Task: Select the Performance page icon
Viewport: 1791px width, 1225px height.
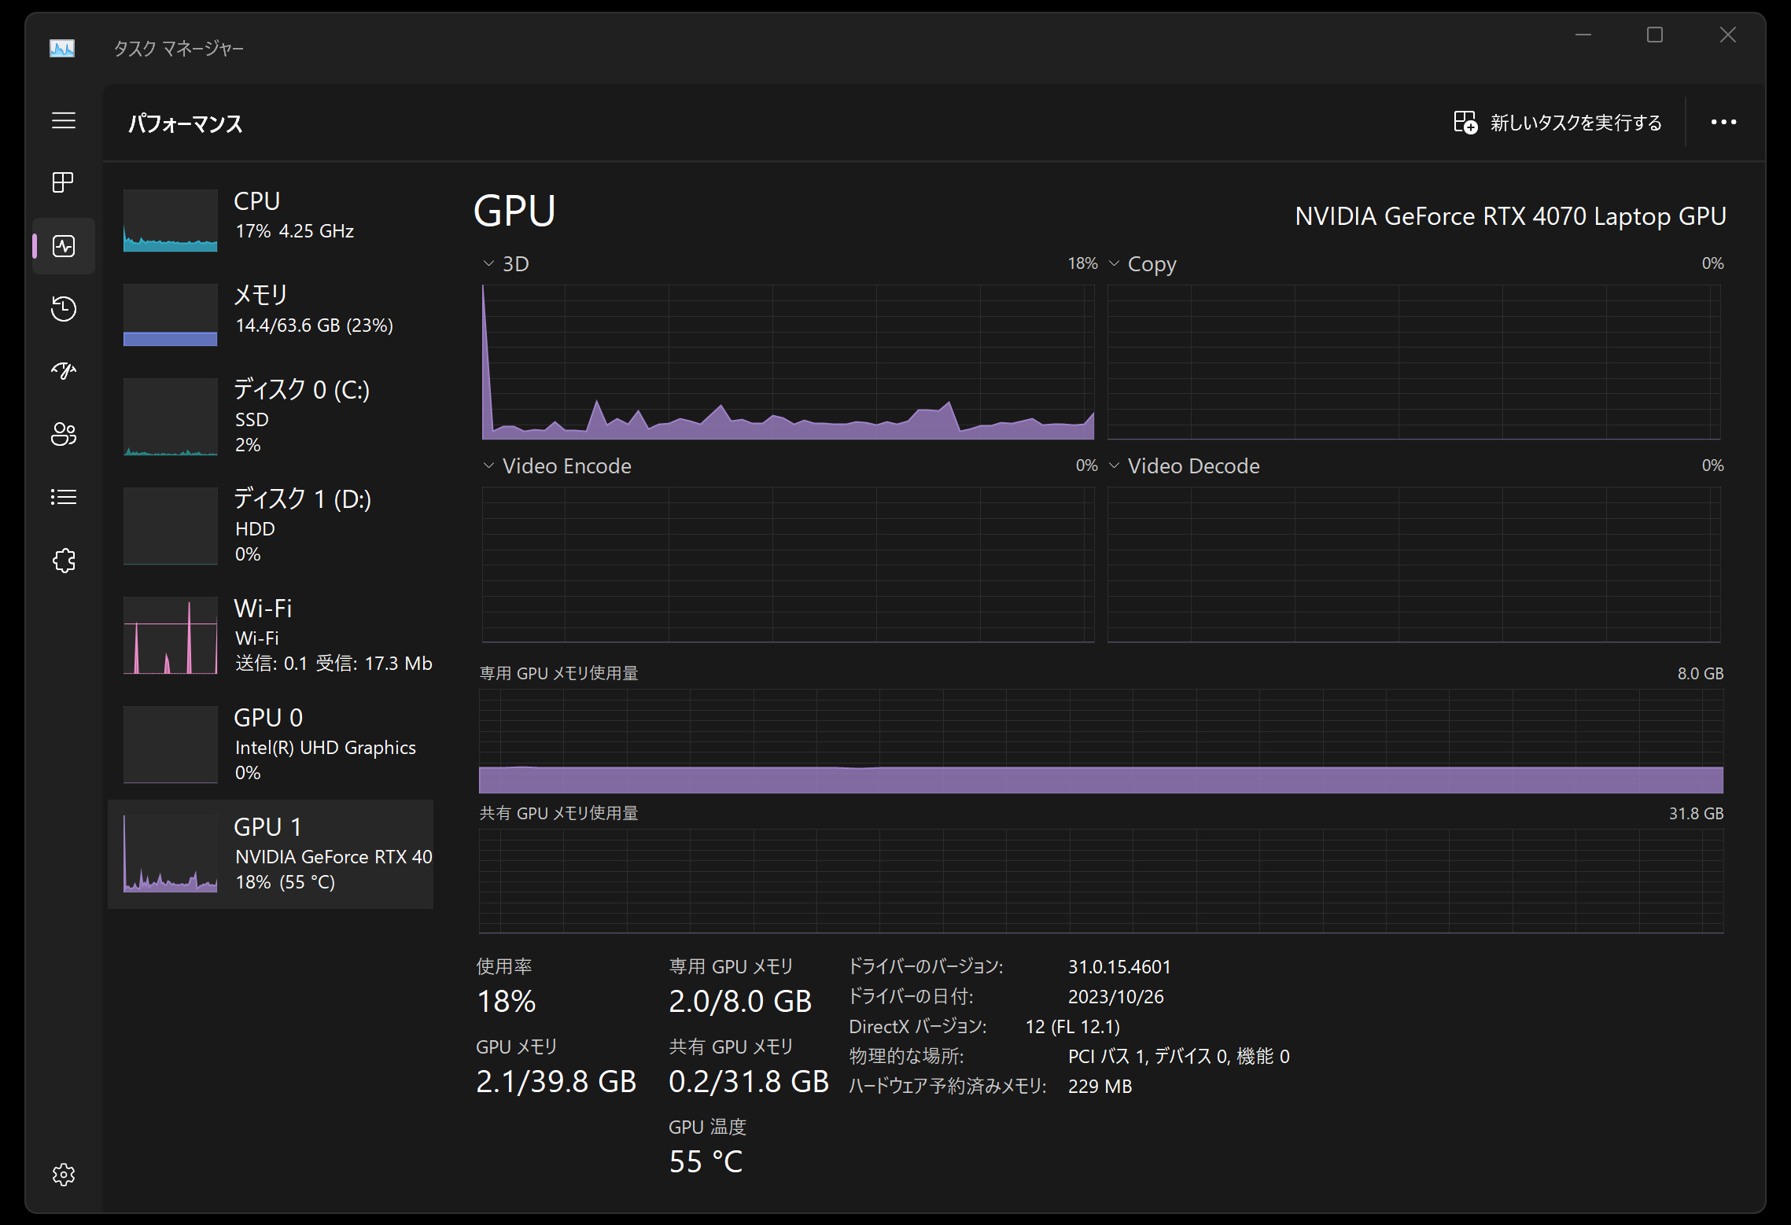Action: click(64, 246)
